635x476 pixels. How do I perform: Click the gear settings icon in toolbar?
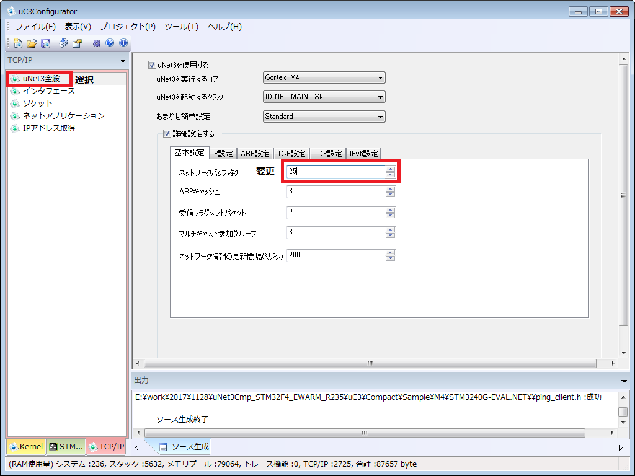tap(96, 43)
